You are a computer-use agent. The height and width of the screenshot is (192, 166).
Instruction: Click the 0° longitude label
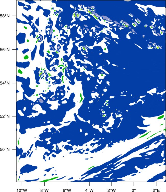(134, 190)
